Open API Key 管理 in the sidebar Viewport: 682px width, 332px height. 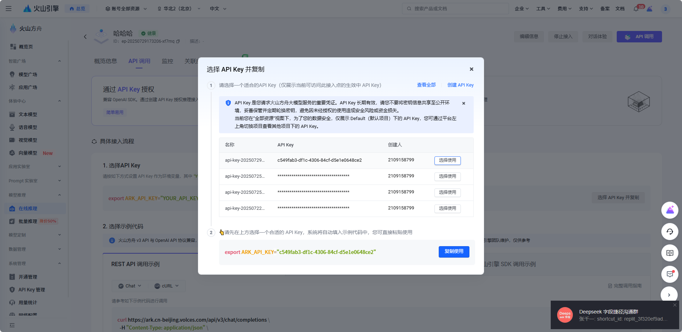point(31,290)
